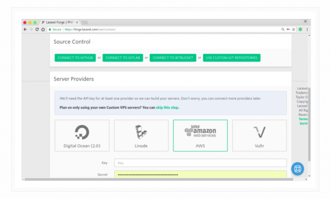Click the Vultr V logo
The width and height of the screenshot is (330, 199).
(259, 132)
